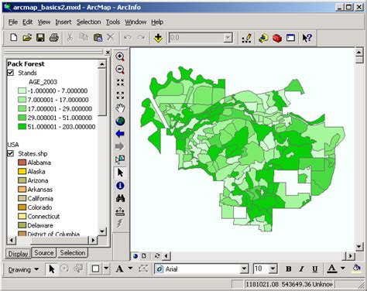The height and width of the screenshot is (291, 367).
Task: Cut selection with scissors icon
Action: [x=70, y=38]
